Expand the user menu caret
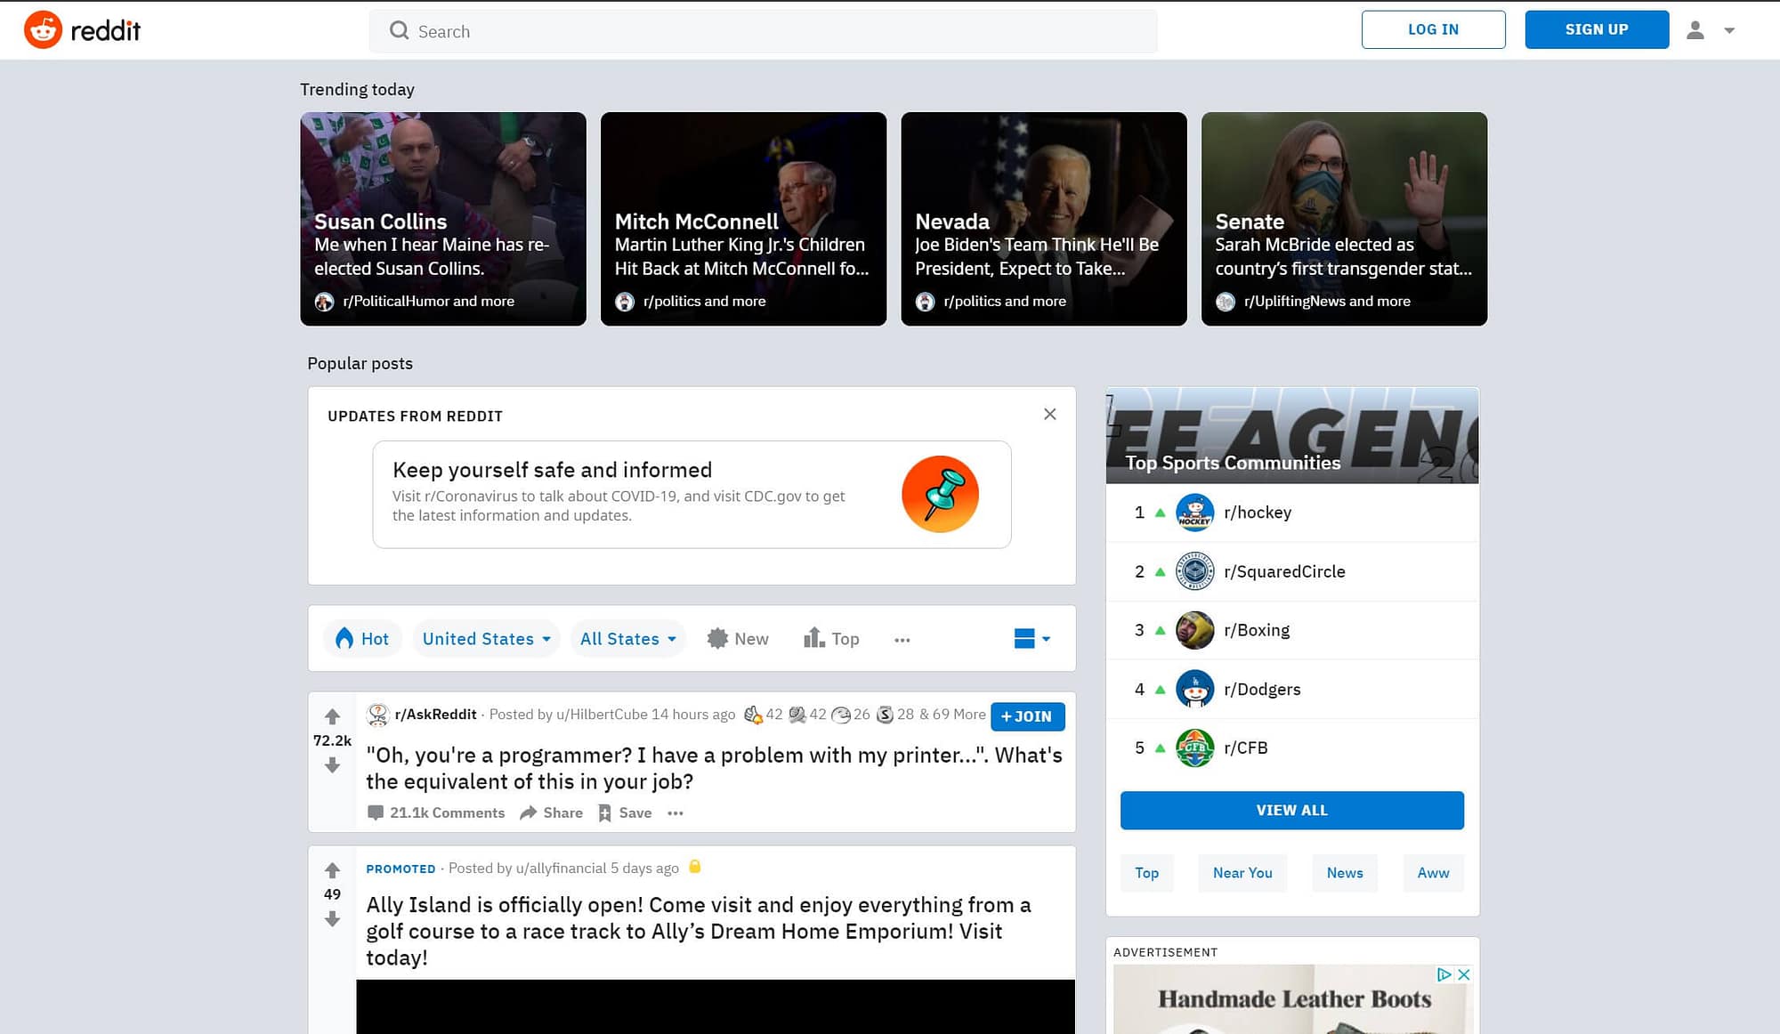Screen dimensions: 1780x1034 click(1729, 30)
